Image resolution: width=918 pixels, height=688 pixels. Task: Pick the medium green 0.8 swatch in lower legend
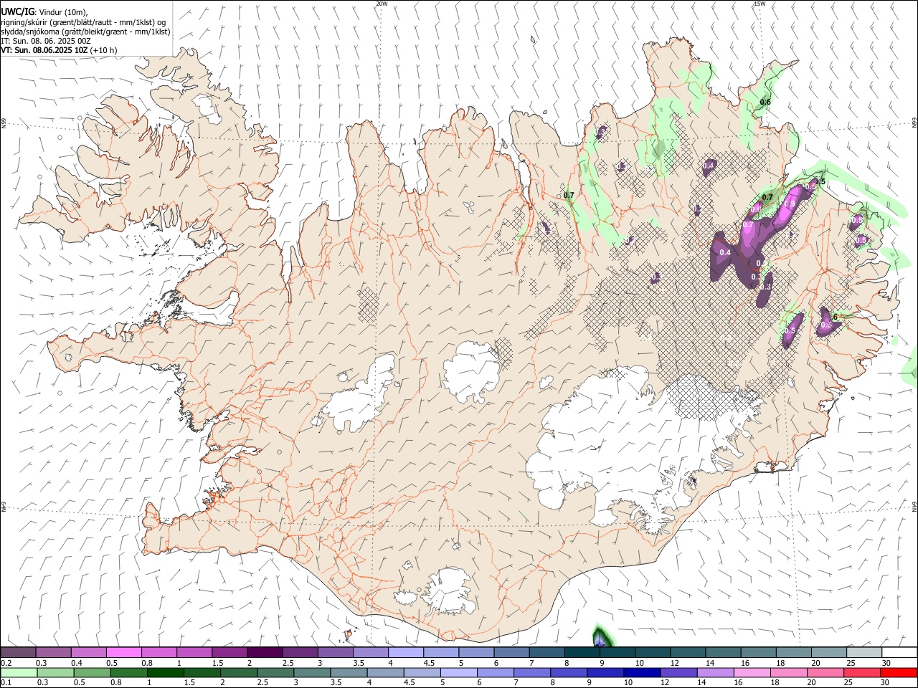tap(129, 673)
